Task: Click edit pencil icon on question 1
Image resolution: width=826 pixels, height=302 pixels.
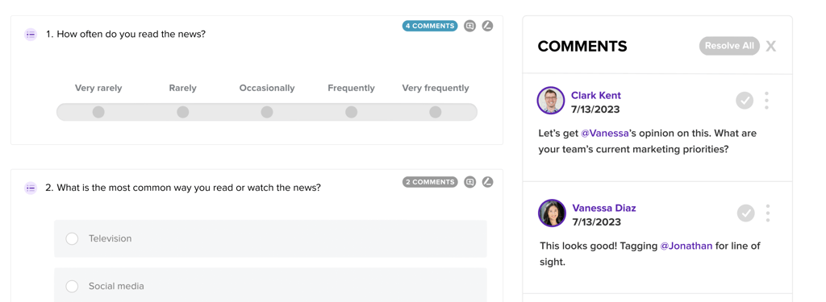Action: coord(487,26)
